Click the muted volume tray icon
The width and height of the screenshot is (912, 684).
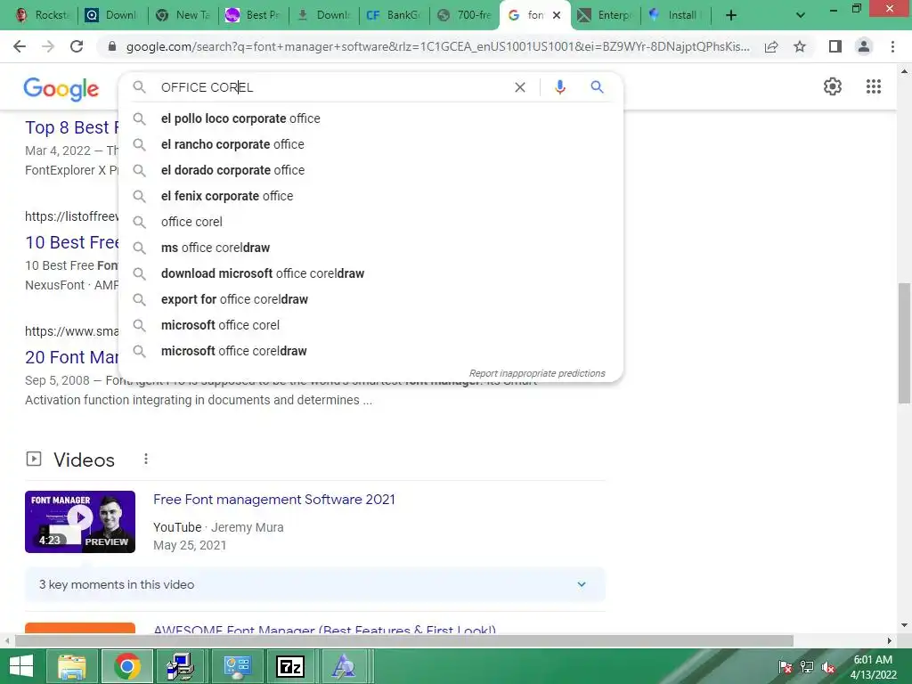(x=827, y=667)
